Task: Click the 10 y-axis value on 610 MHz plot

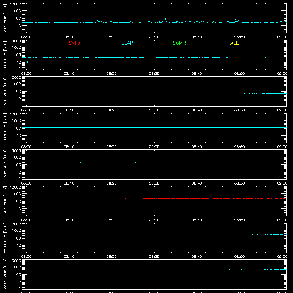Action: pyautogui.click(x=19, y=99)
